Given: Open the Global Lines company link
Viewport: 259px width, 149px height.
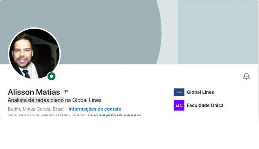Looking at the screenshot, I should (201, 92).
